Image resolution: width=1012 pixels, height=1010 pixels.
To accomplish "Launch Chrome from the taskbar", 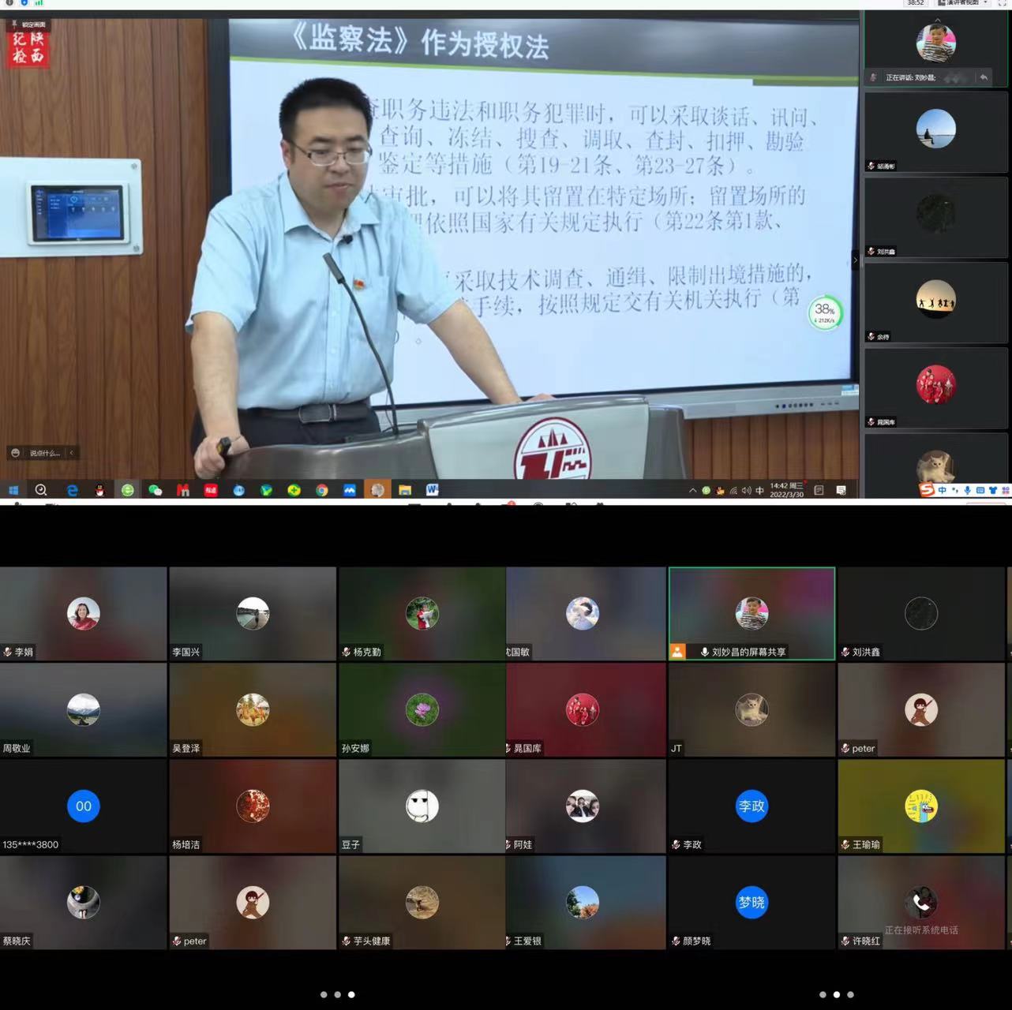I will 322,490.
